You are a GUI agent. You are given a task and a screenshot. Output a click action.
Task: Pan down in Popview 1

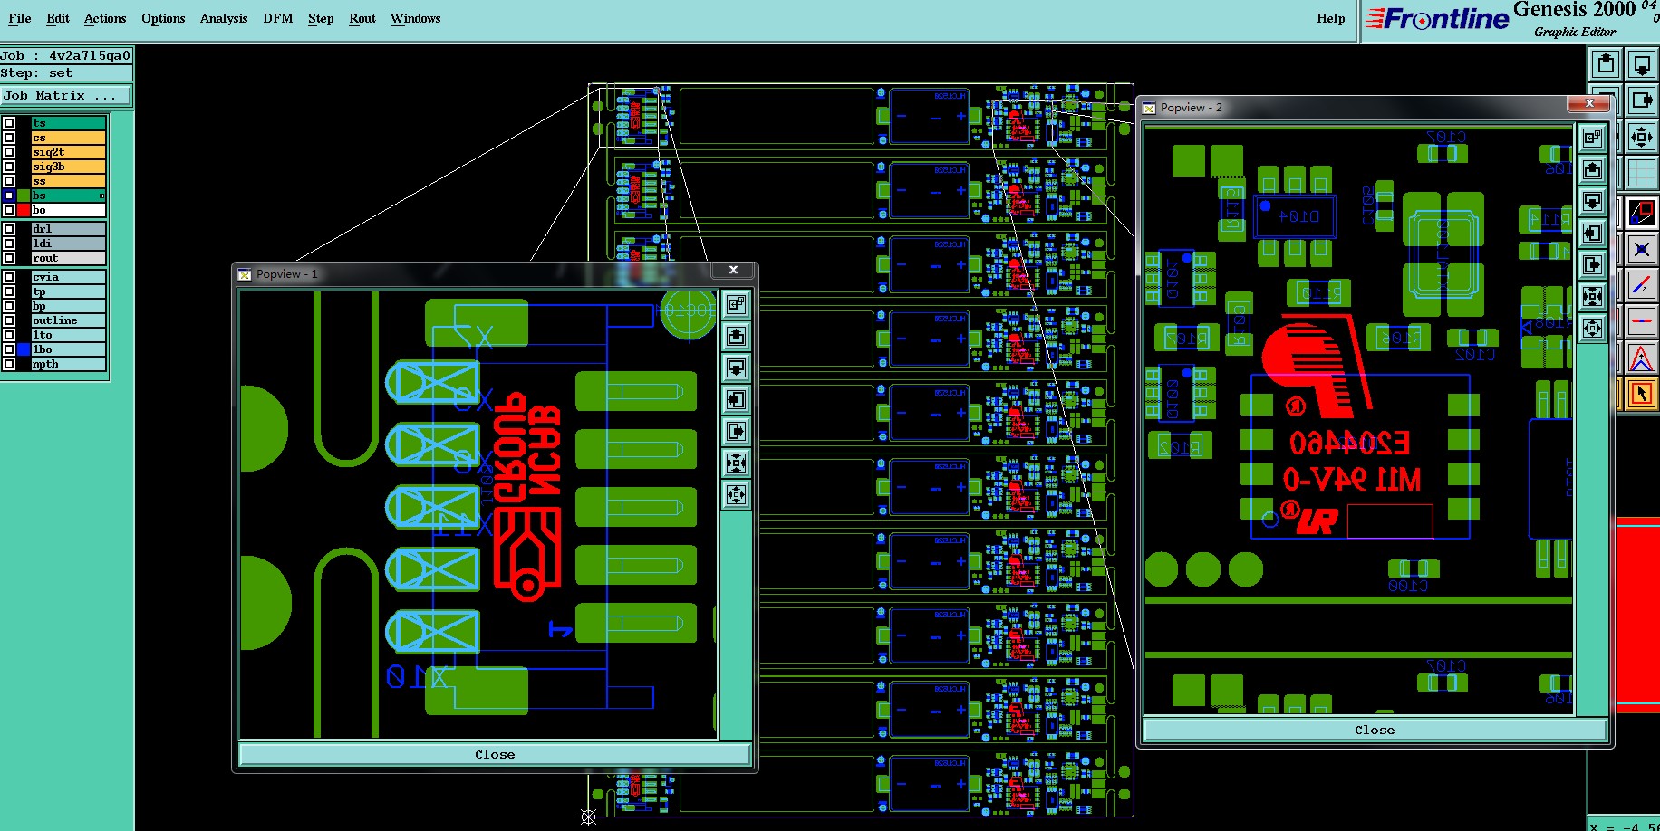pos(736,368)
